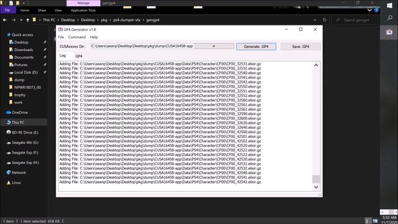This screenshot has width=398, height=224.
Task: Select This PC in navigation pane
Action: tap(18, 123)
